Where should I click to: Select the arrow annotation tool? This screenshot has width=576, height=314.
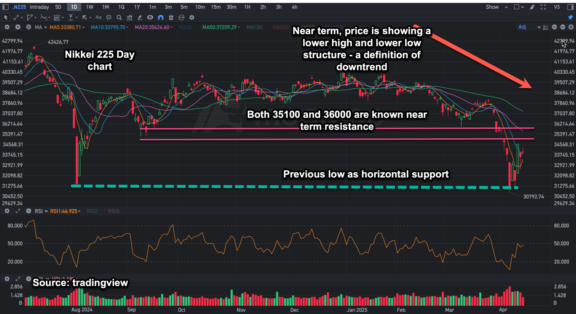coord(85,17)
